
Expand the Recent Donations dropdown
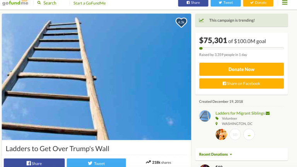pyautogui.click(x=215, y=154)
